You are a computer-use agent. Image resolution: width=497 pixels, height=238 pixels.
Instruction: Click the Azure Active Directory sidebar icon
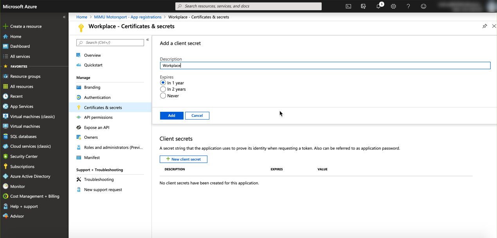pyautogui.click(x=5, y=176)
